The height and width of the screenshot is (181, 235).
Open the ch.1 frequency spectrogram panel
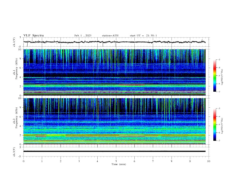point(115,72)
